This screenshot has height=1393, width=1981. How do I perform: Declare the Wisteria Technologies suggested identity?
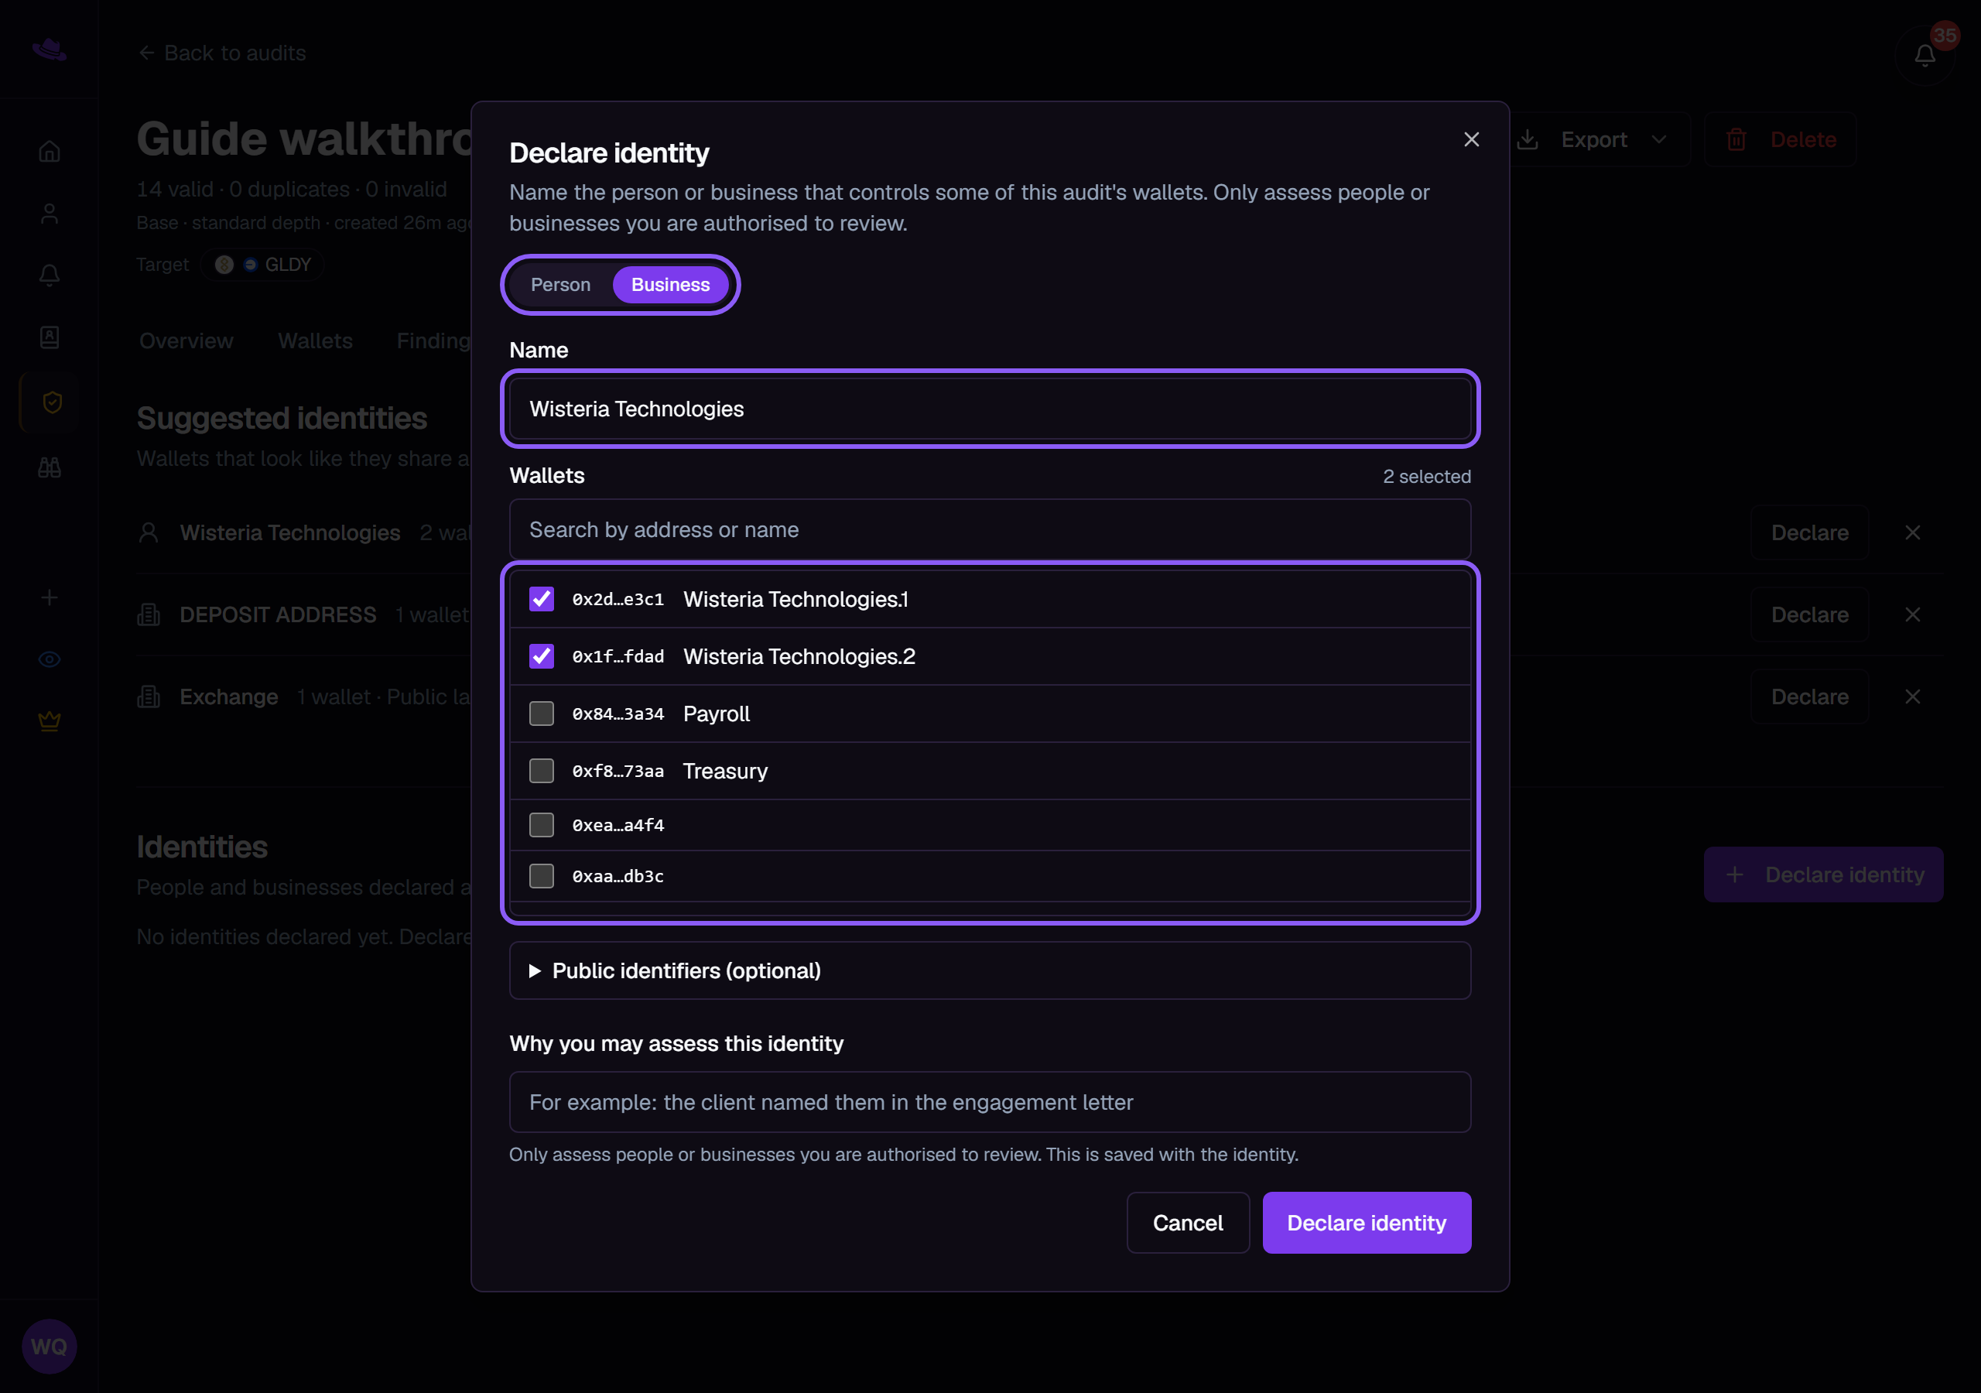click(1809, 532)
